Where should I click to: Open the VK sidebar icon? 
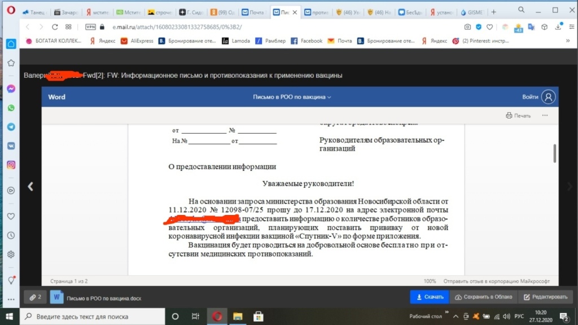point(11,146)
